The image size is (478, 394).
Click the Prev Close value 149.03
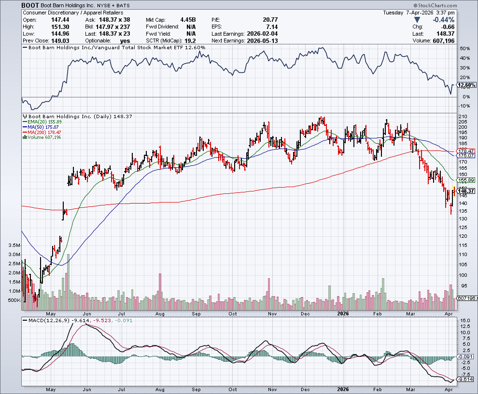tap(60, 41)
